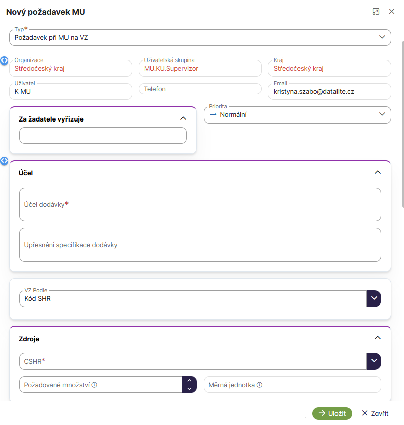Decrease Požadované množství with down arrow
The width and height of the screenshot is (404, 425).
tap(189, 389)
